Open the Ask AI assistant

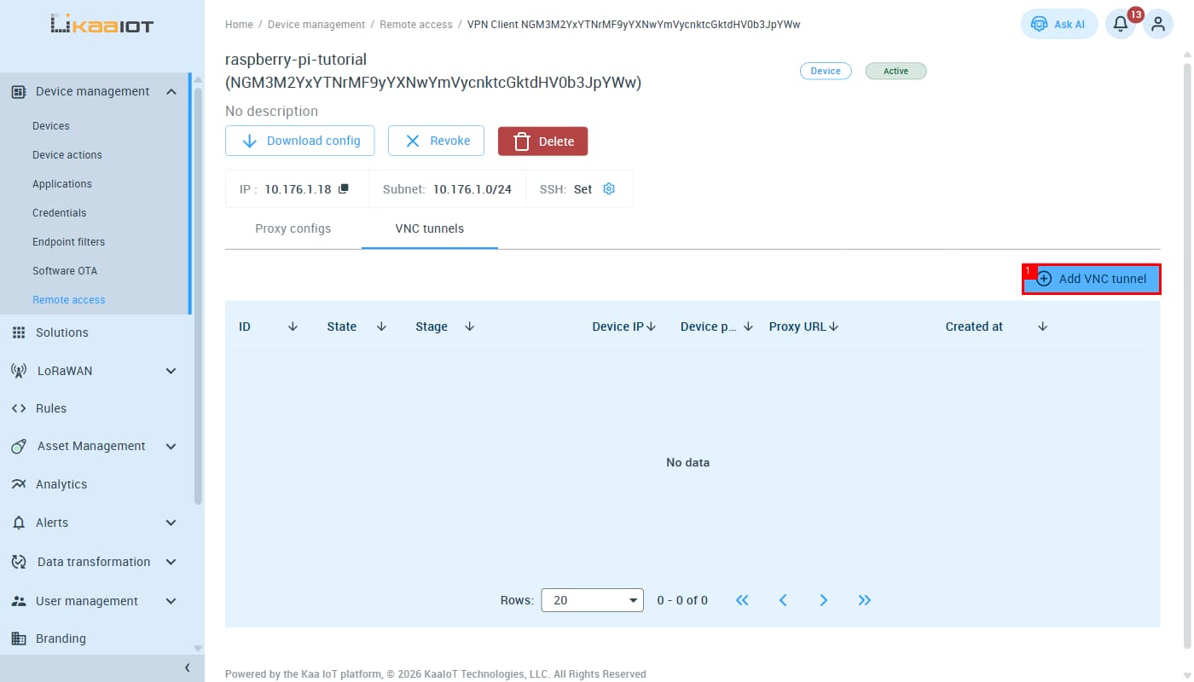[1059, 24]
